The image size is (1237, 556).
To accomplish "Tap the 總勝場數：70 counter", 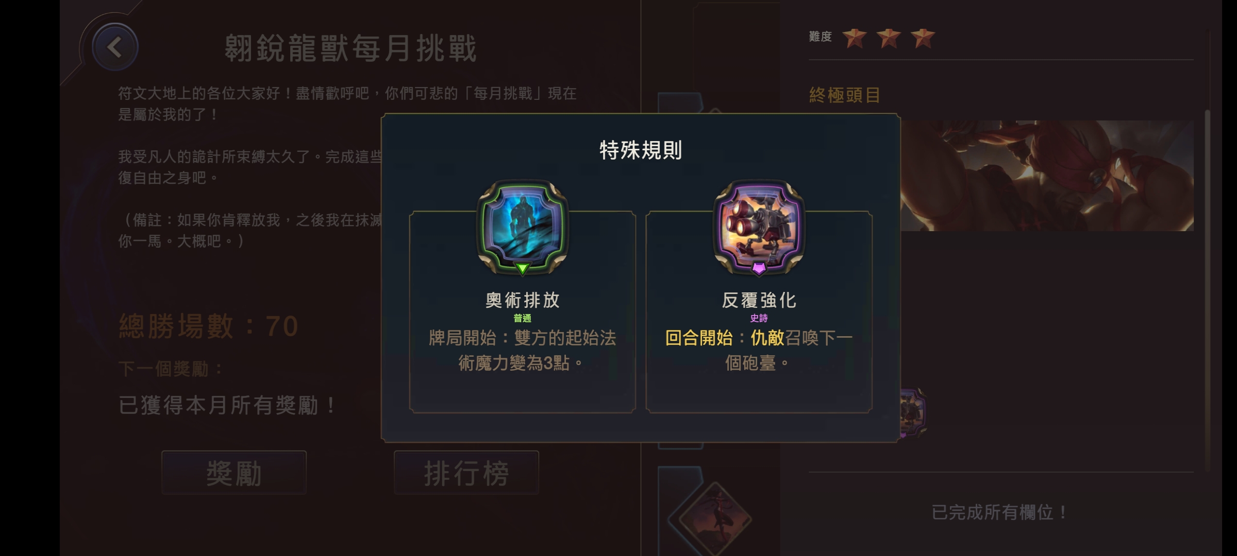I will coord(209,326).
